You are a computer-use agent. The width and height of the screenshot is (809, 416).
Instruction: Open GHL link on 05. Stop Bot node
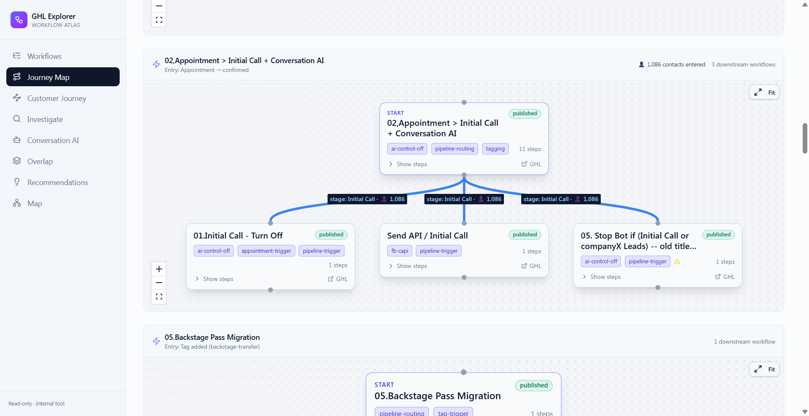(725, 277)
